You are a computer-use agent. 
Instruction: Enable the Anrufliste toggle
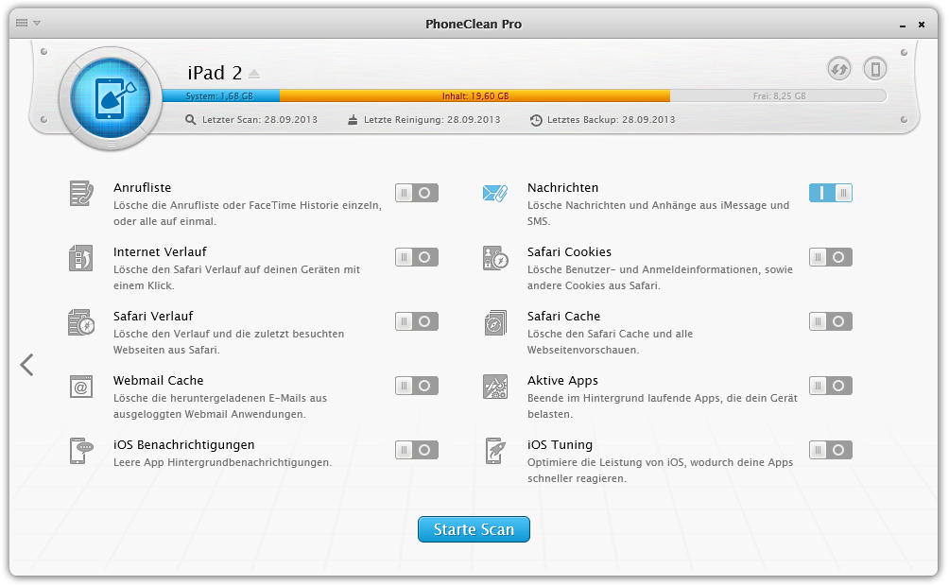click(417, 193)
